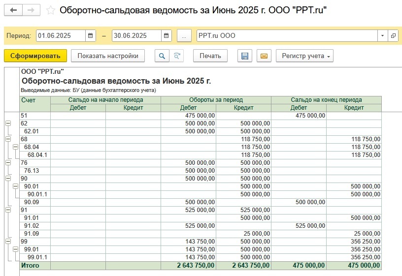Select account 99.01.1 cell
The image size is (402, 276).
click(35, 257)
